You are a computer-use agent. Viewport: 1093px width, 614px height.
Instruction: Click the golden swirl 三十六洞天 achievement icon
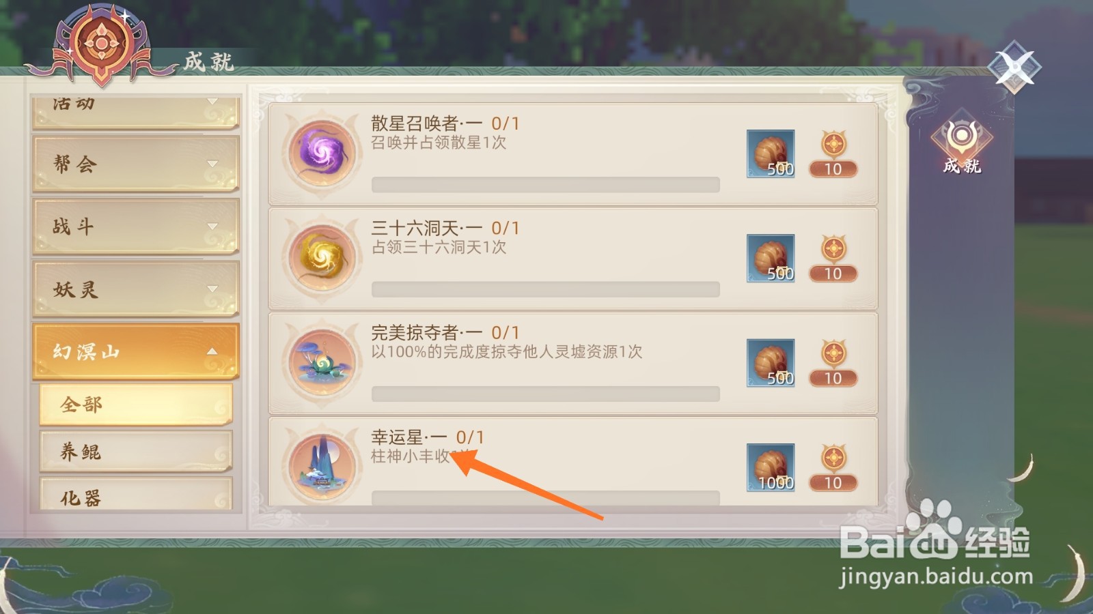point(322,258)
